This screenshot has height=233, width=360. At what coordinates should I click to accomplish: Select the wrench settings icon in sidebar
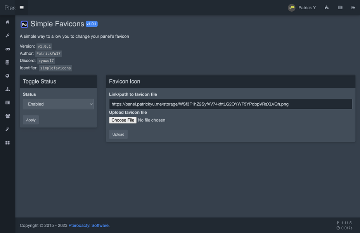pyautogui.click(x=7, y=35)
